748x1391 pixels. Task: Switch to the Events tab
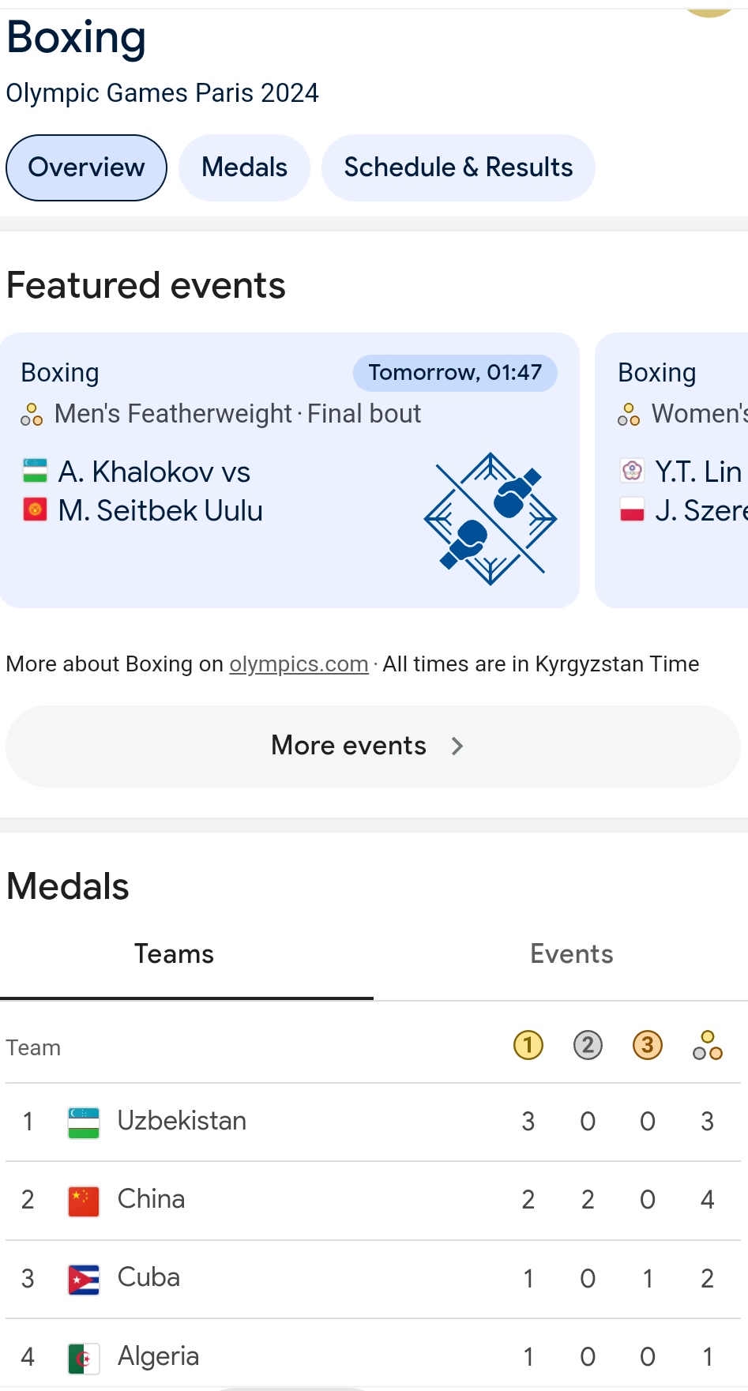click(572, 954)
